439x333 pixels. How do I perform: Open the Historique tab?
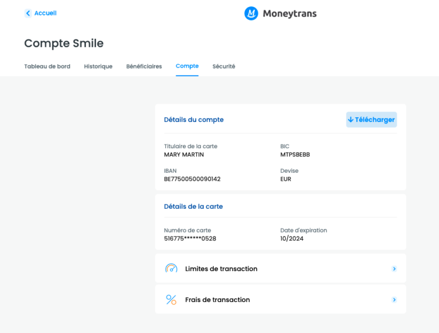pyautogui.click(x=98, y=66)
